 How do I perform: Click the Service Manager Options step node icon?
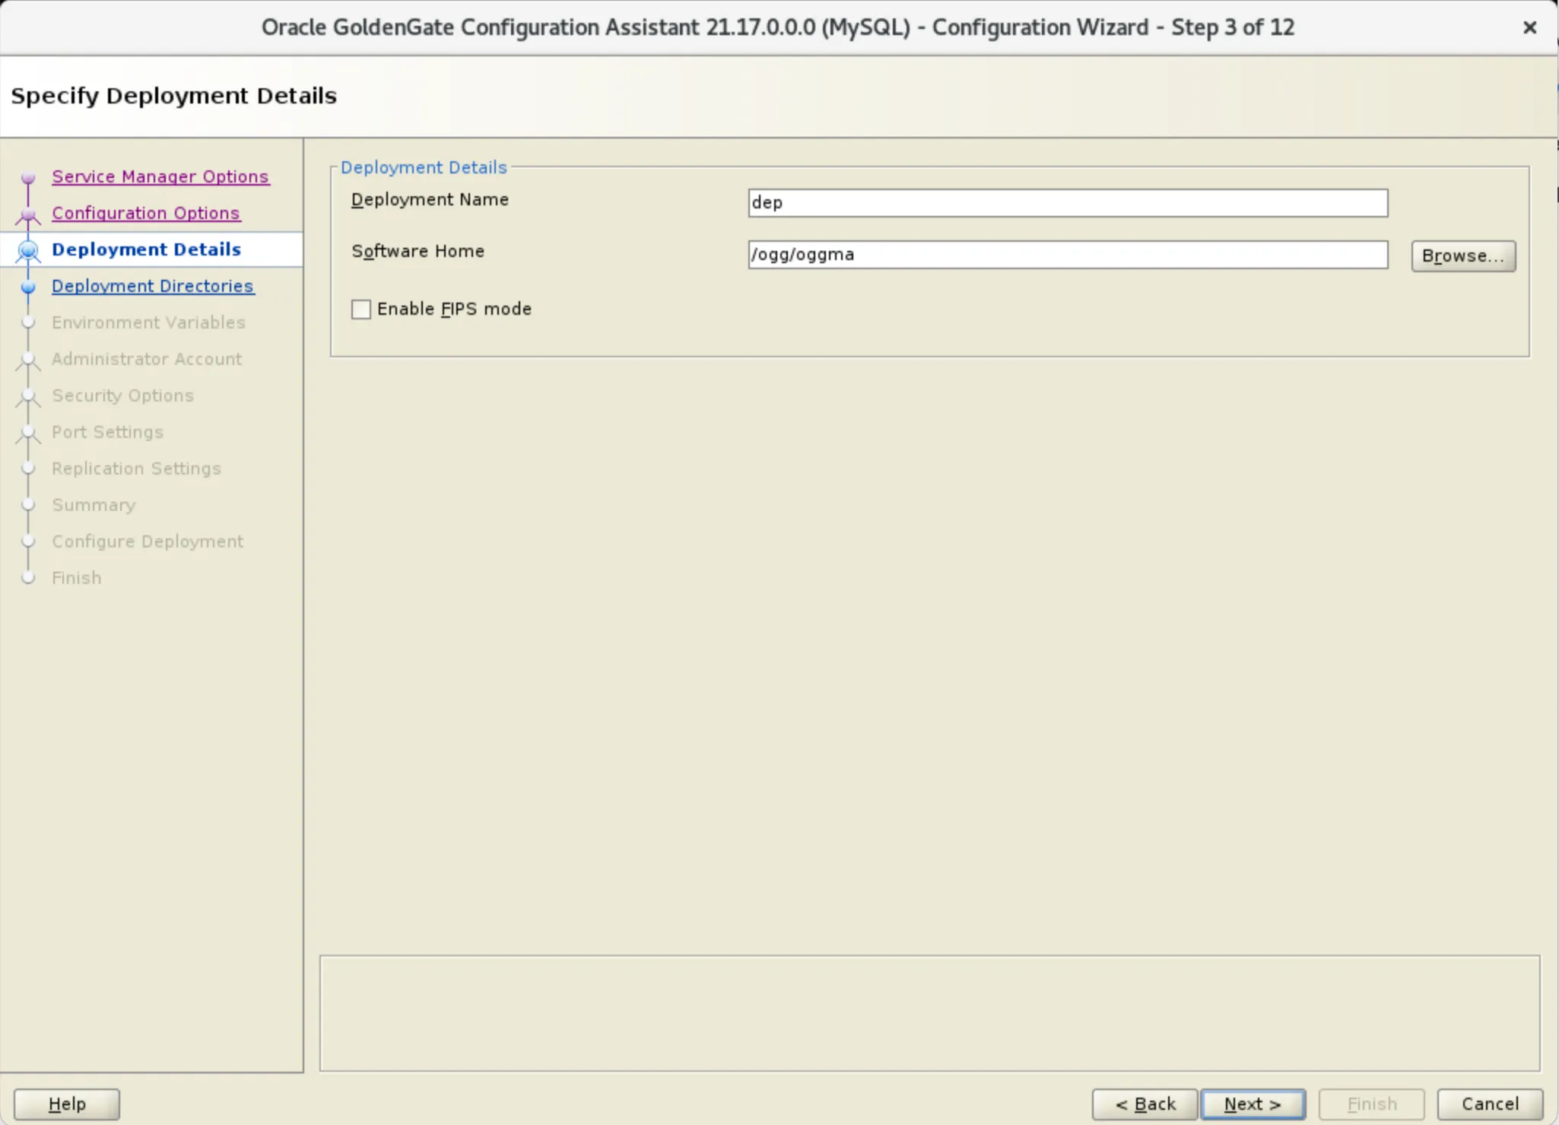(28, 177)
